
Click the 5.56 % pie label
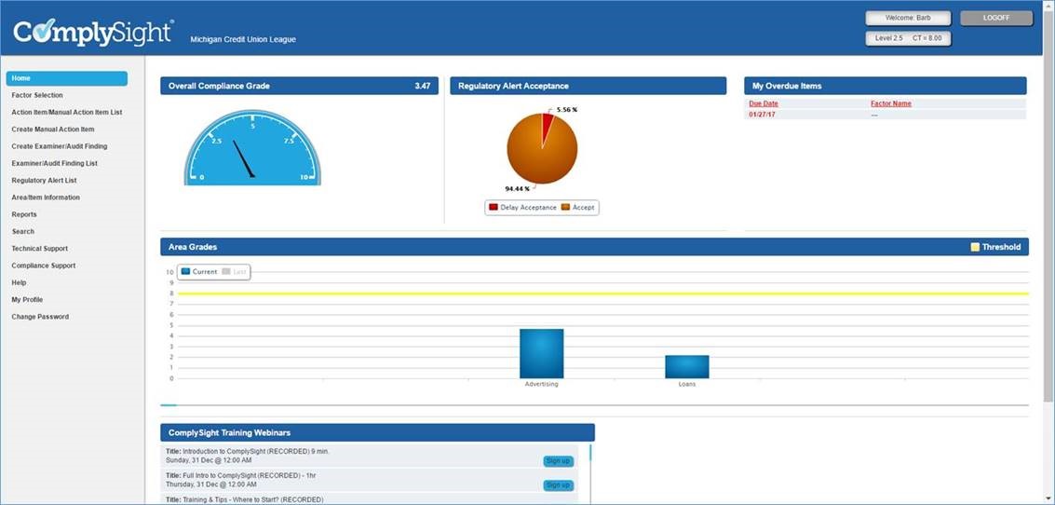pyautogui.click(x=567, y=109)
